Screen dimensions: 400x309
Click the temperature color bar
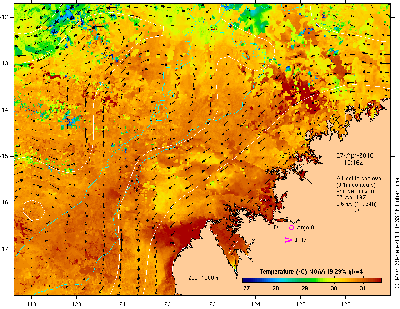point(312,280)
